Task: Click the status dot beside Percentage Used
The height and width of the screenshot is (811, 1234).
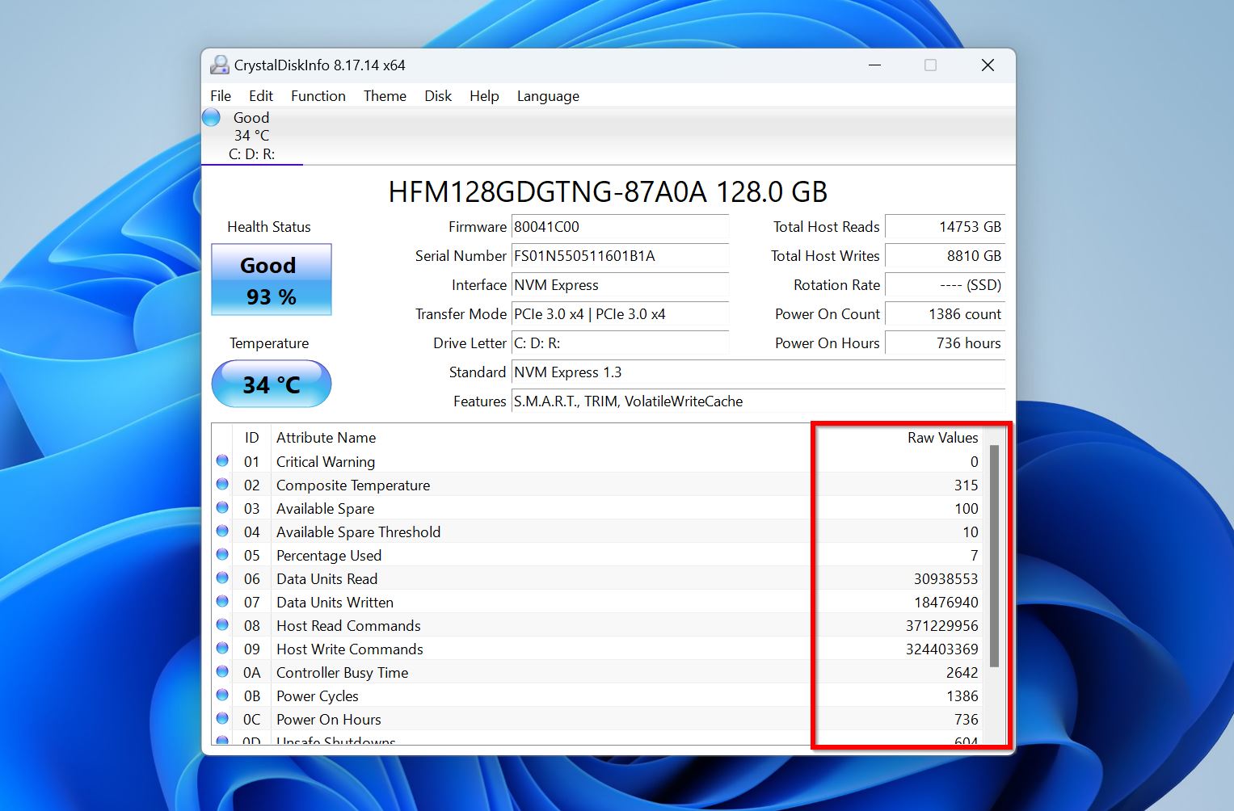Action: pos(222,555)
